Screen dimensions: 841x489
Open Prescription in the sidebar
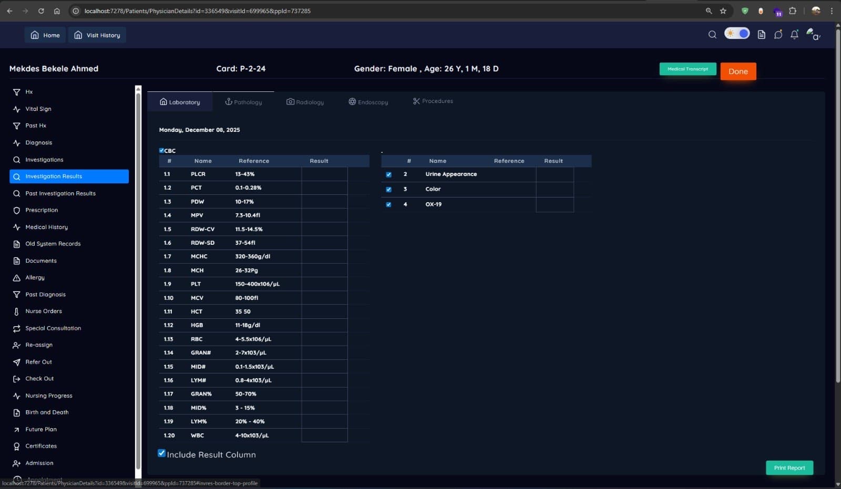point(69,210)
